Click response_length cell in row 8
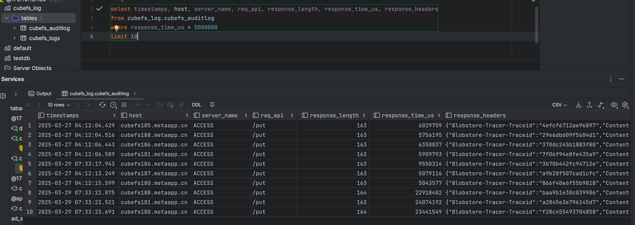635x225 pixels. coord(333,193)
